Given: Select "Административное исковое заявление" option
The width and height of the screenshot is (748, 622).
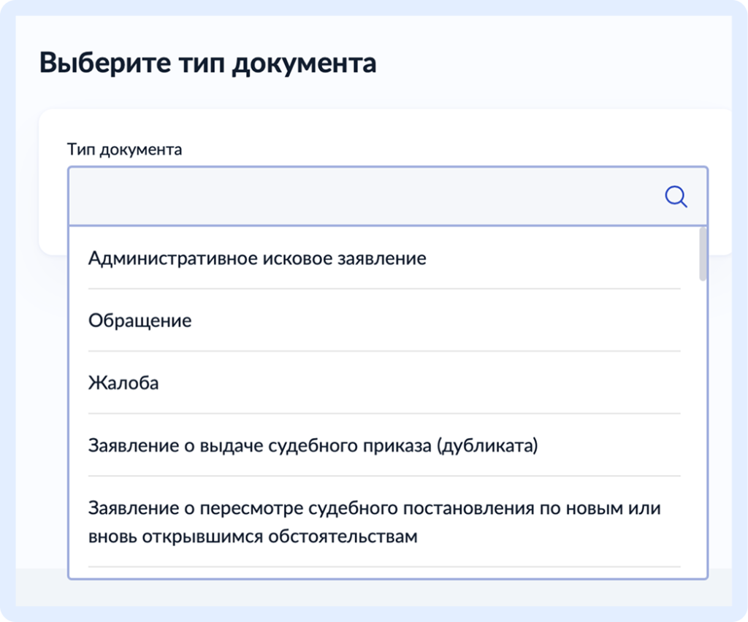Looking at the screenshot, I should 257,258.
